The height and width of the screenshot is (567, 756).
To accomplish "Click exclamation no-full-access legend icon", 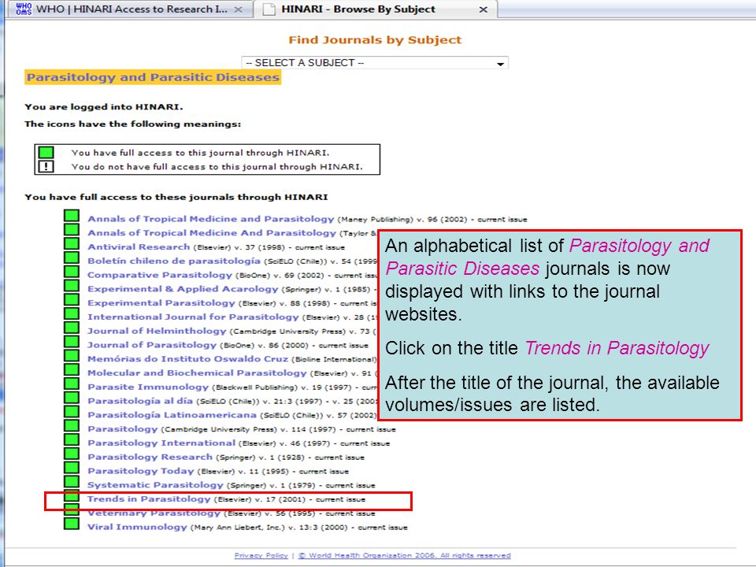I will (46, 166).
